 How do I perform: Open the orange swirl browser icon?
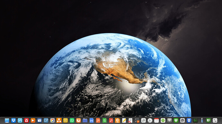point(79,120)
